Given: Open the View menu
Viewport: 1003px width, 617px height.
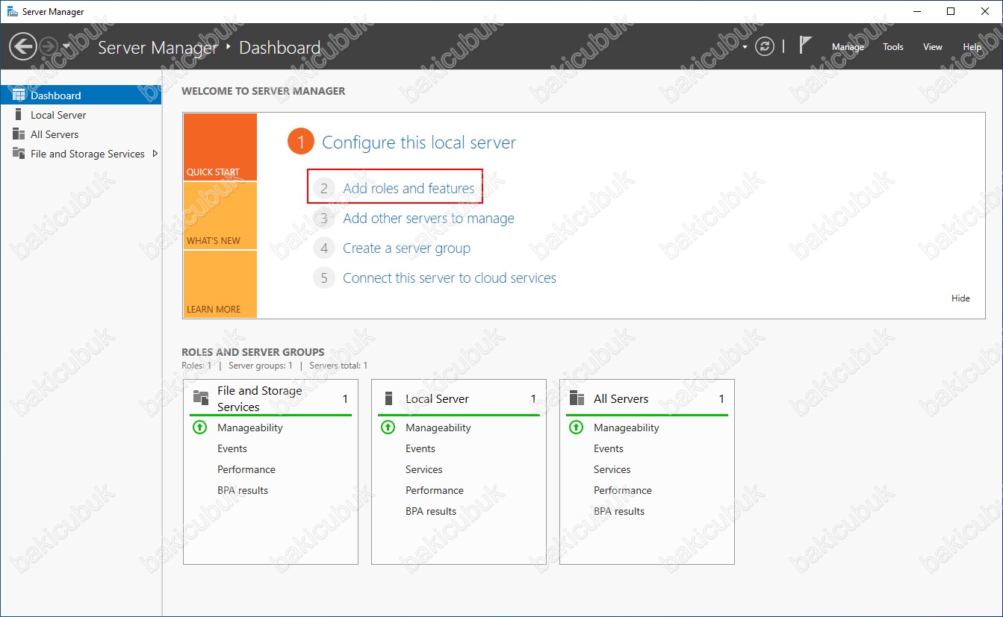Looking at the screenshot, I should point(933,47).
